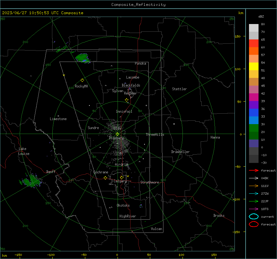Image resolution: width=277 pixels, height=259 pixels.
Task: Click the Sylvan label on the map
Action: point(118,91)
